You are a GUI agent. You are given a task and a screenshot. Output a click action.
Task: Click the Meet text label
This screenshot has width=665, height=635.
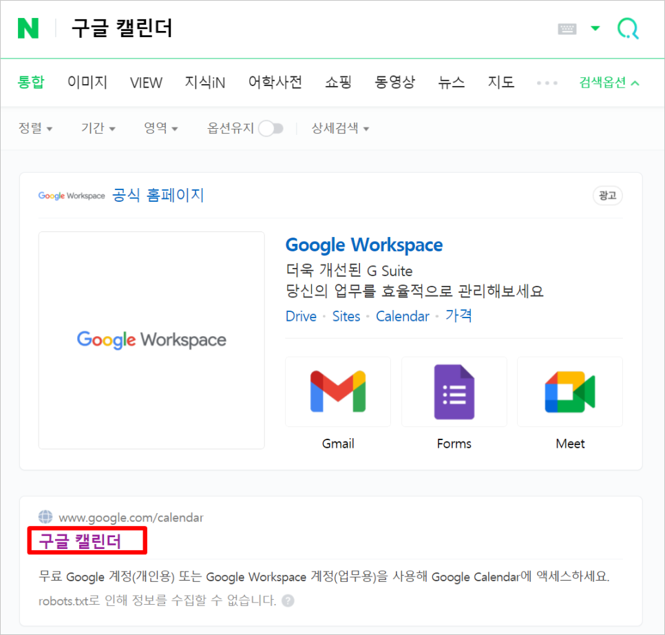click(x=570, y=444)
